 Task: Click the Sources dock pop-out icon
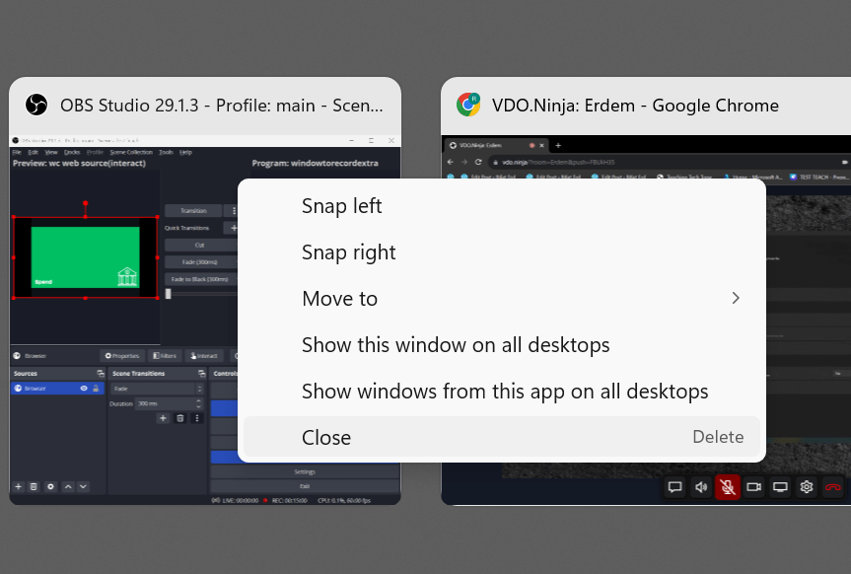(101, 373)
